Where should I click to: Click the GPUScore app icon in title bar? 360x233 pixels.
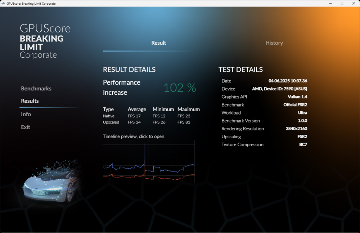[3, 4]
